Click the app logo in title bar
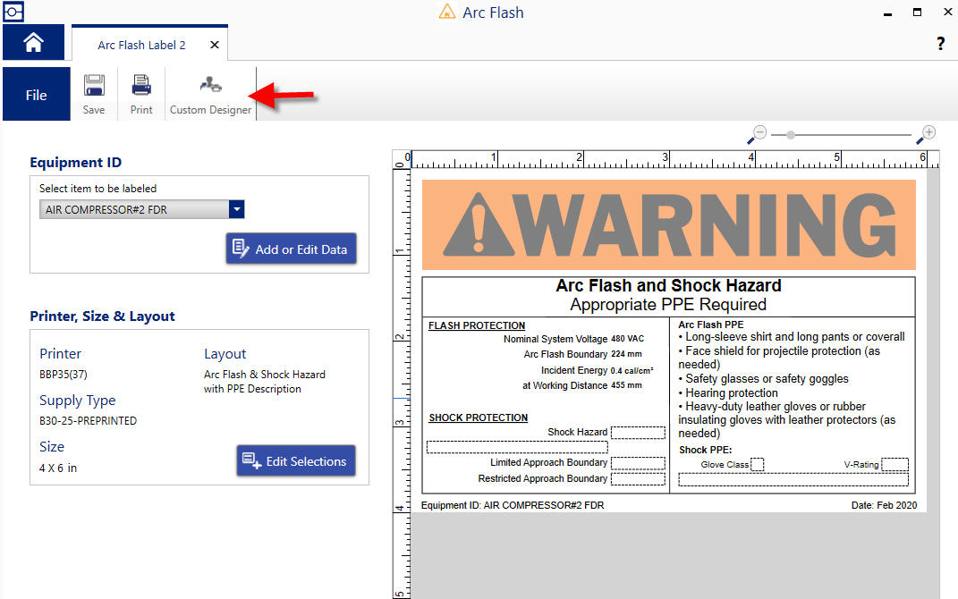Viewport: 958px width, 599px height. [x=13, y=13]
